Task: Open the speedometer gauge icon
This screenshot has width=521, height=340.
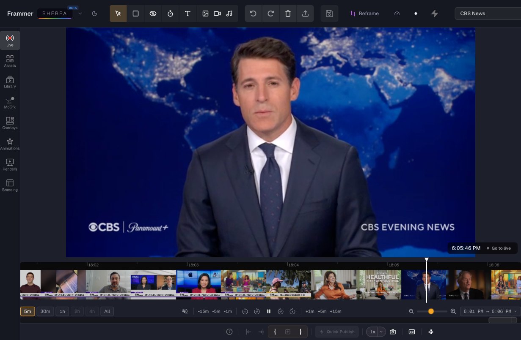Action: 397,14
